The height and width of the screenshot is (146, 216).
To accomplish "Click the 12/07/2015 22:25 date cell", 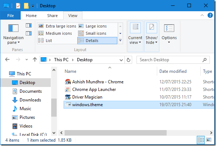I will click(x=175, y=82).
